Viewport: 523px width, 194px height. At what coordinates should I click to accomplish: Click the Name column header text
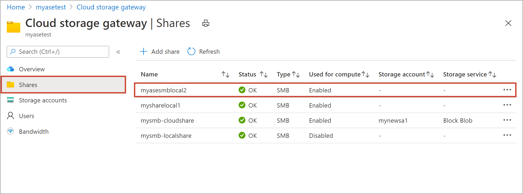149,74
